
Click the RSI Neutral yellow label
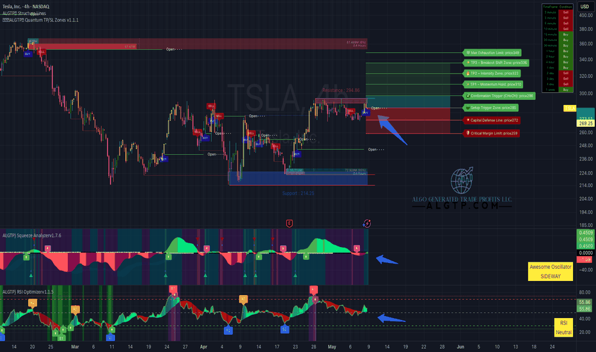pos(563,328)
